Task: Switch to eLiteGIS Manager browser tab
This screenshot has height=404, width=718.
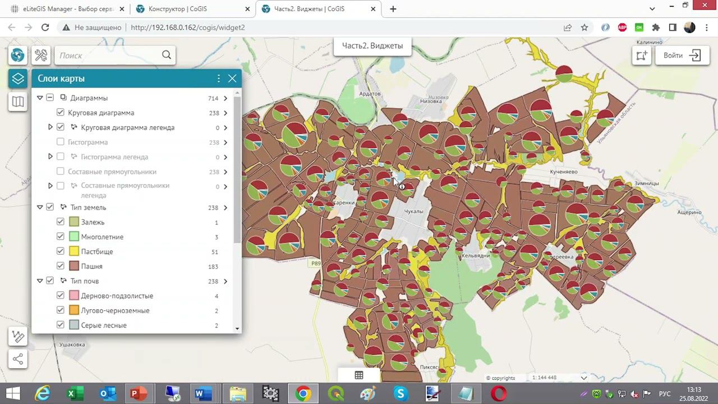Action: click(x=62, y=9)
